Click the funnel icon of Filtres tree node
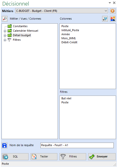The width and height of the screenshot is (117, 167). click(x=9, y=40)
